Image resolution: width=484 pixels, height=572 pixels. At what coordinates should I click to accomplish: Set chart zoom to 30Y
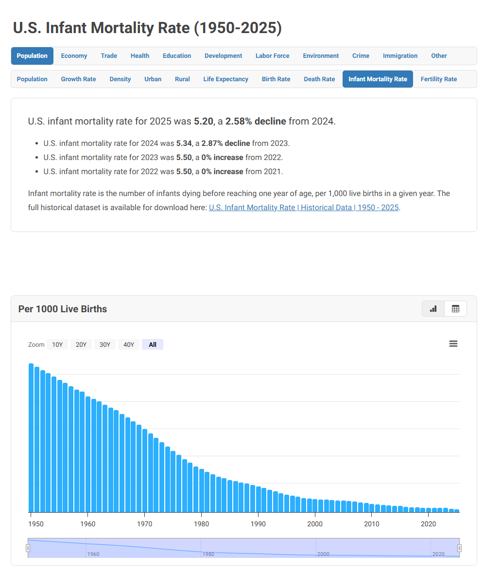tap(105, 344)
